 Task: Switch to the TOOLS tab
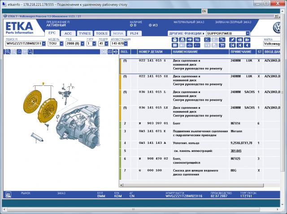click(x=102, y=33)
